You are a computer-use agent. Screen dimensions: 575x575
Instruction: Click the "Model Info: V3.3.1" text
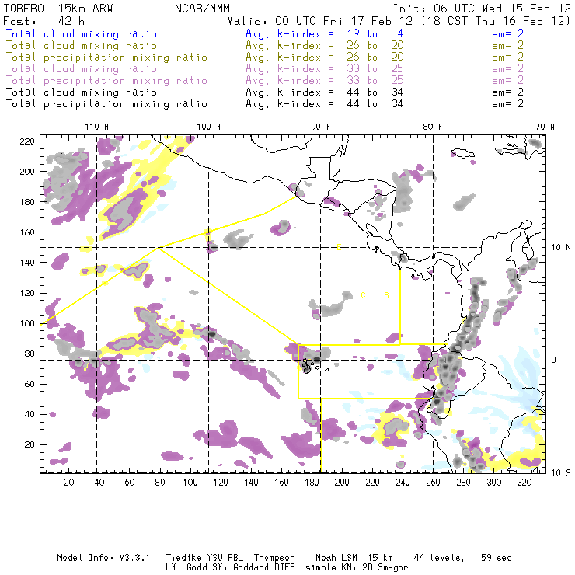coord(103,558)
